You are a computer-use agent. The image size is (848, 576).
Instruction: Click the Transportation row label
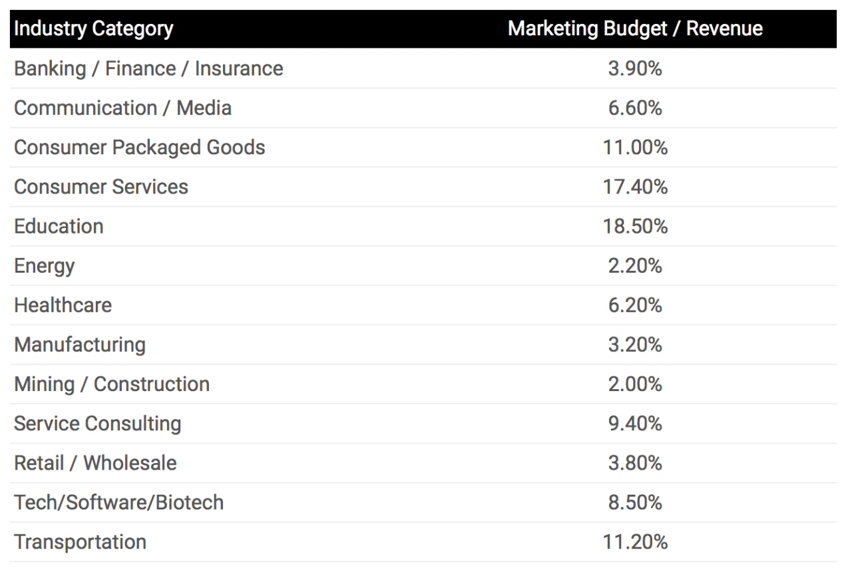(81, 541)
